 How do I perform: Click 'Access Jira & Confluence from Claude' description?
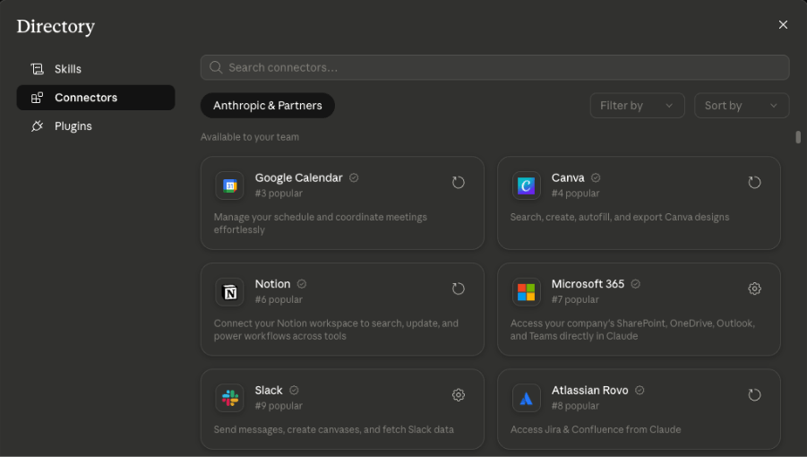596,430
